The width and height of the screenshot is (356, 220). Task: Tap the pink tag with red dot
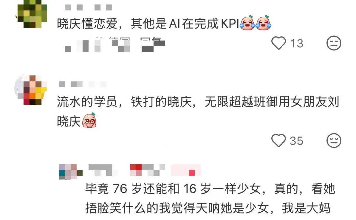pos(186,170)
